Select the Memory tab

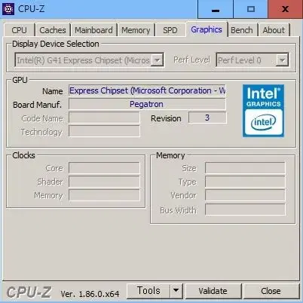pyautogui.click(x=136, y=30)
